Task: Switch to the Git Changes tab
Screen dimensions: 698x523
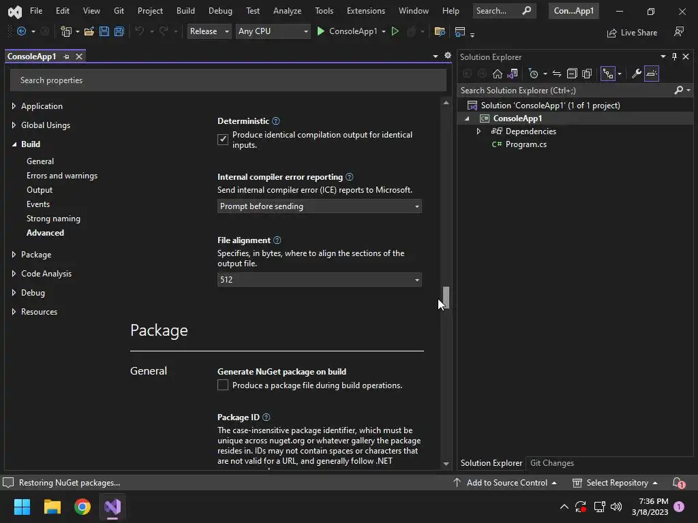Action: pos(552,463)
